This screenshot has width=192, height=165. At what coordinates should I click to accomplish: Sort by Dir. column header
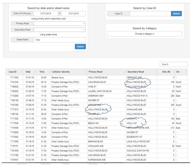[181, 72]
